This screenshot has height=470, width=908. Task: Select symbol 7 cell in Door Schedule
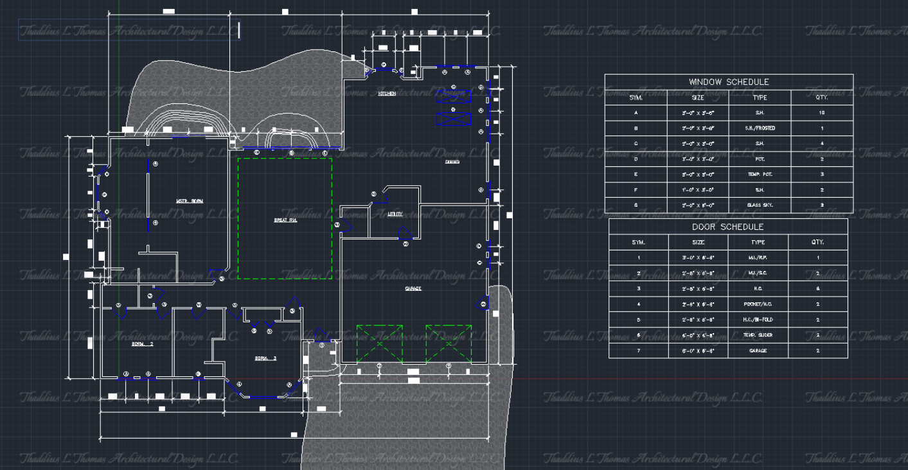click(638, 351)
